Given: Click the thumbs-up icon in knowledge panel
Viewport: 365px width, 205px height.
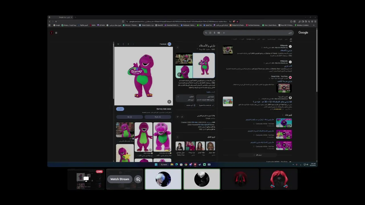Looking at the screenshot, I should pos(182,117).
